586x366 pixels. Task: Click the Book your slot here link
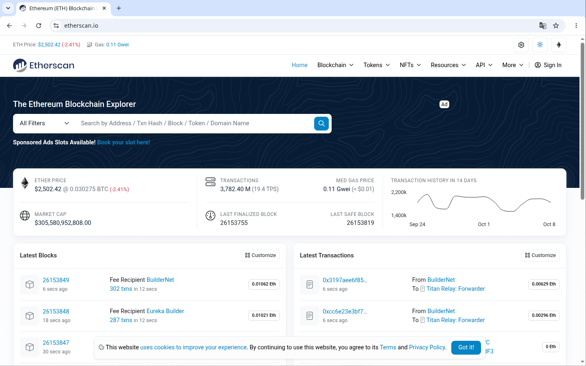click(x=124, y=142)
